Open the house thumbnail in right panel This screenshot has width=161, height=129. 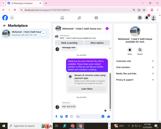pos(135,31)
